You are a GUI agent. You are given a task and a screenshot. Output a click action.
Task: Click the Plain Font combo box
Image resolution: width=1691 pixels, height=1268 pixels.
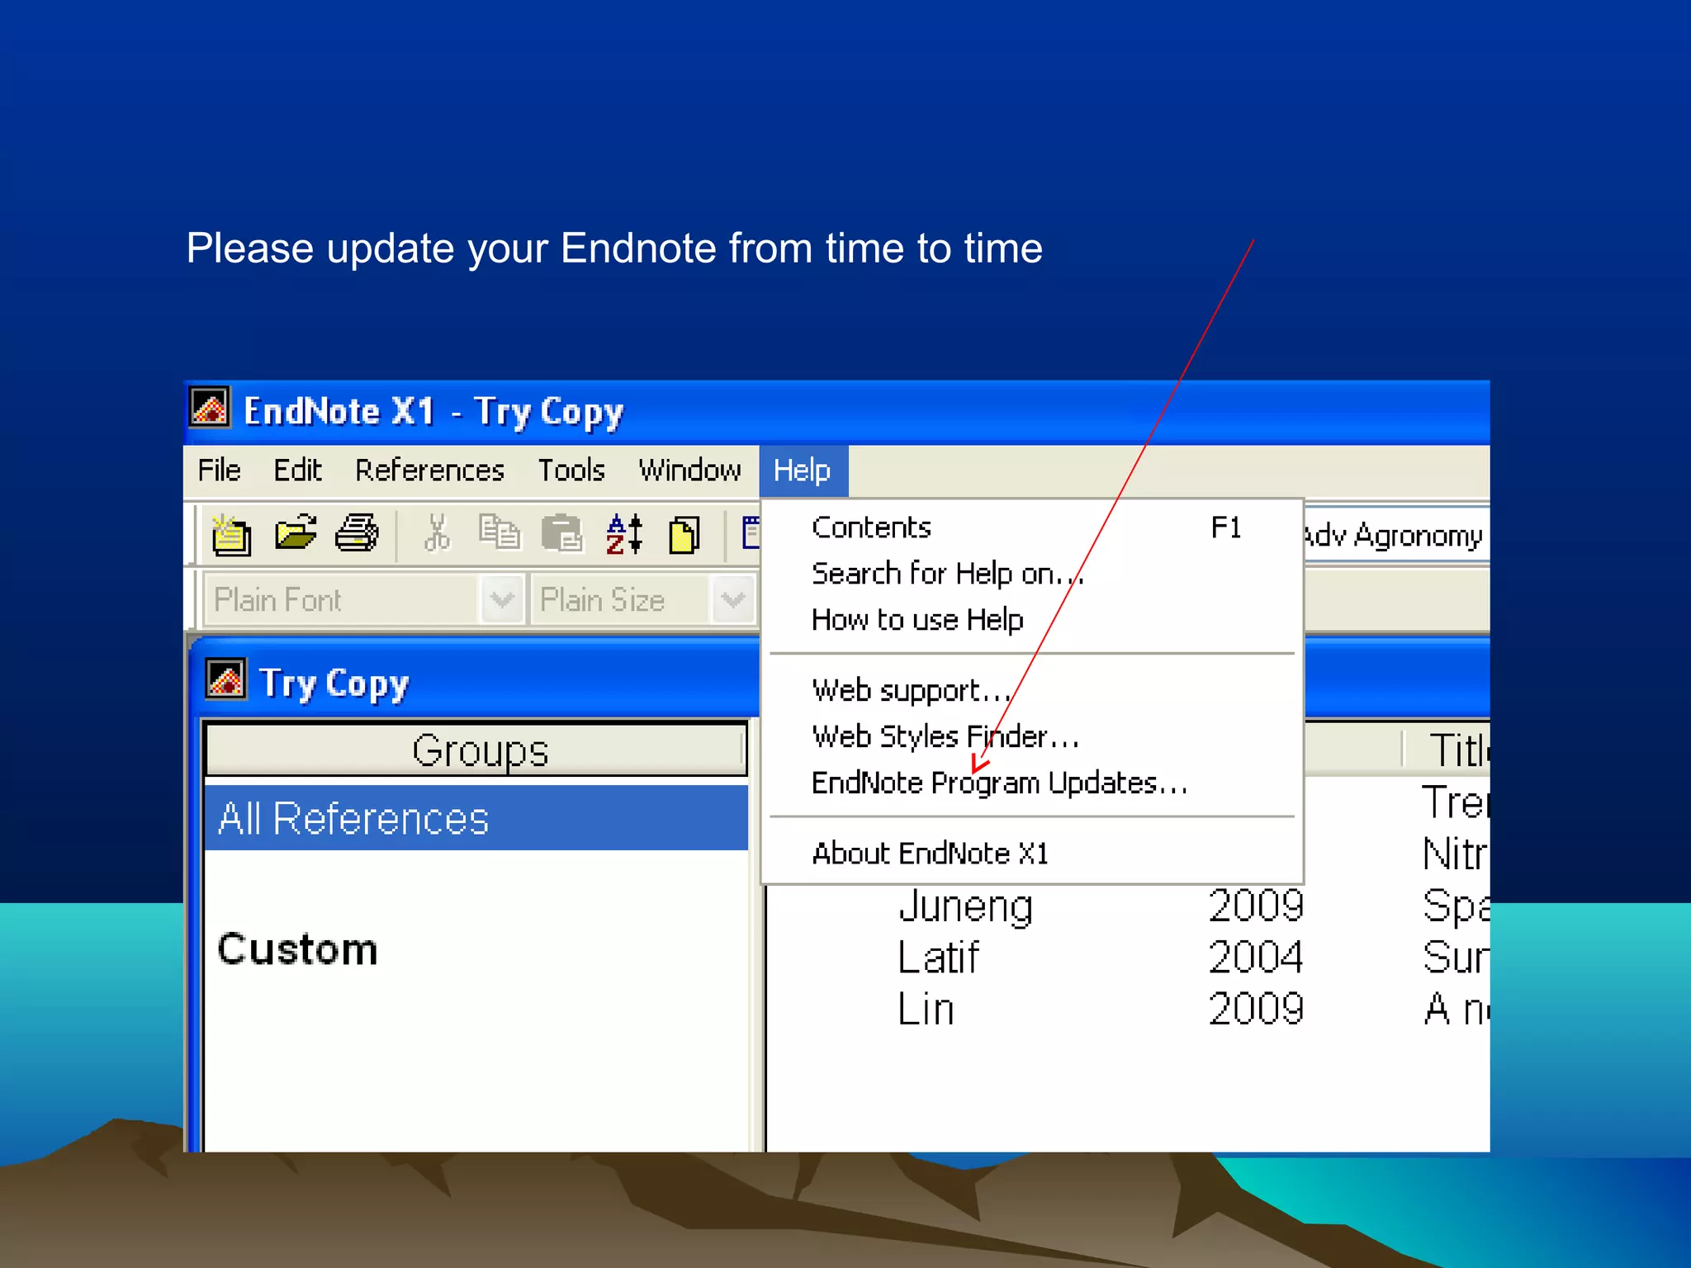pyautogui.click(x=363, y=599)
